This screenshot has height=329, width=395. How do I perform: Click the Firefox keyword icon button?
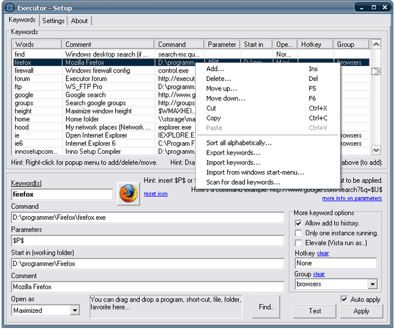[128, 194]
